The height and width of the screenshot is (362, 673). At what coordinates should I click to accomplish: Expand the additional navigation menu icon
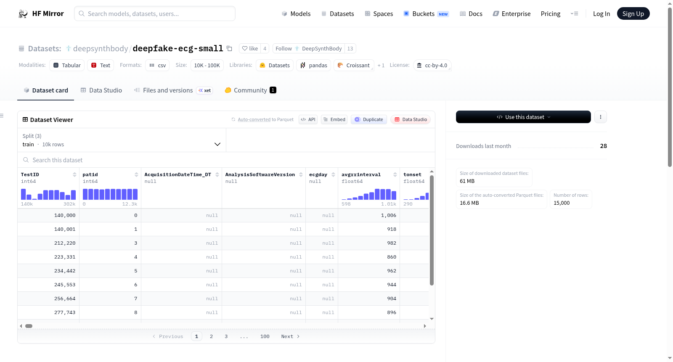click(574, 14)
